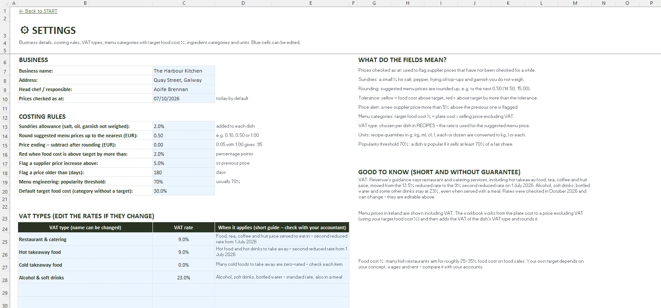Select the Alcohol & soft drinks VAT type

pos(85,278)
